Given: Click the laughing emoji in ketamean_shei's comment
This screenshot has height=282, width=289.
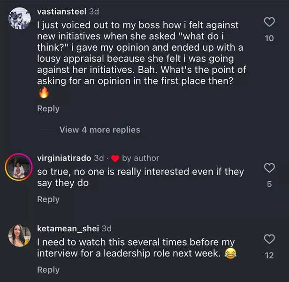Looking at the screenshot, I should click(230, 254).
